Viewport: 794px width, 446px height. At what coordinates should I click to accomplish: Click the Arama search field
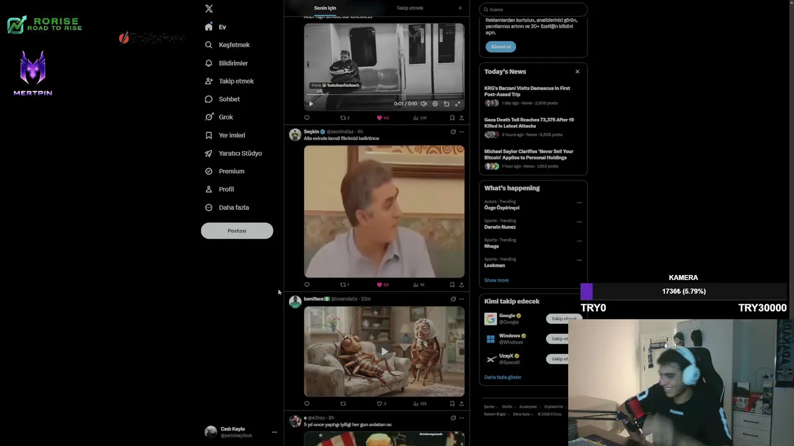click(533, 9)
